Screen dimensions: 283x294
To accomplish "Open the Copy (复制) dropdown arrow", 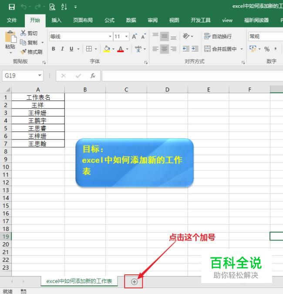I will click(43, 43).
